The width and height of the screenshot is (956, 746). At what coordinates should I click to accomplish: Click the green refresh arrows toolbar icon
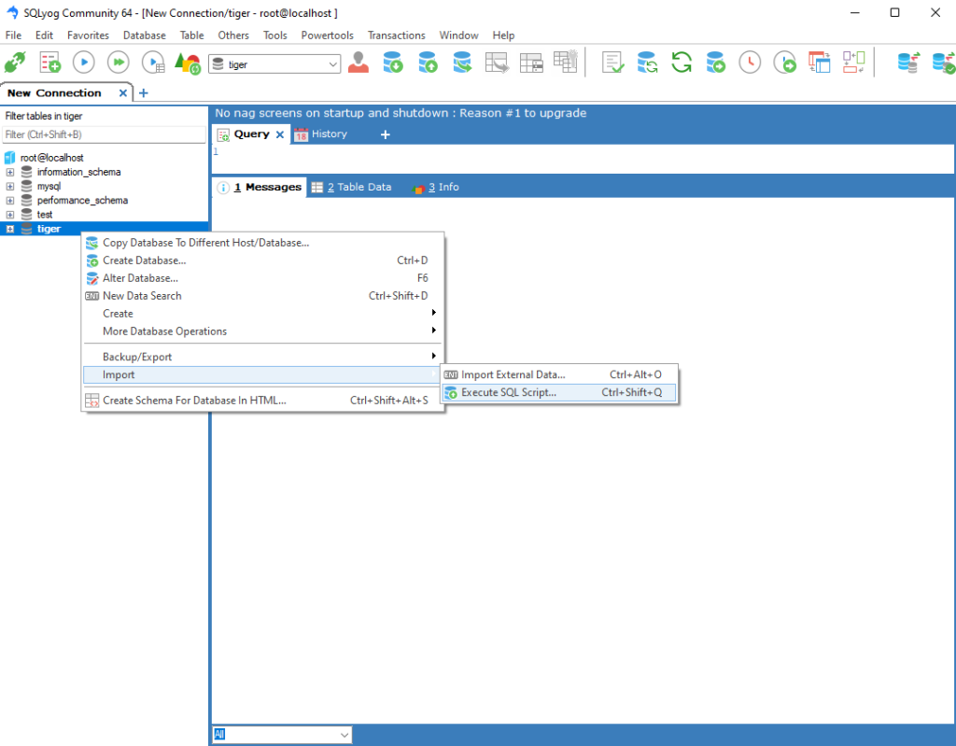[682, 63]
